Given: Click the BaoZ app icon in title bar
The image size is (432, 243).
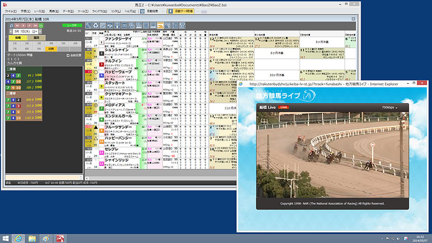Looking at the screenshot, I should (x=5, y=5).
